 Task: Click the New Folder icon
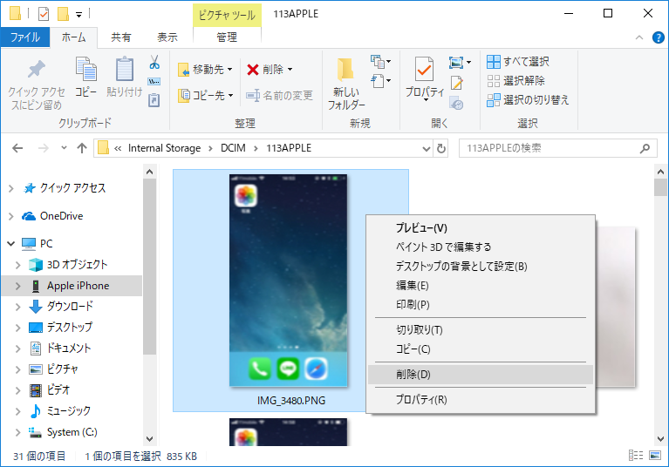[346, 83]
